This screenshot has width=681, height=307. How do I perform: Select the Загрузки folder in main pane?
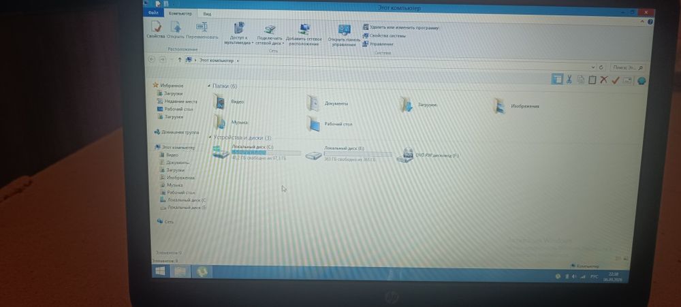pos(419,105)
